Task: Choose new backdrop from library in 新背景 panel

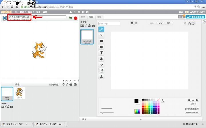Action: click(82, 26)
